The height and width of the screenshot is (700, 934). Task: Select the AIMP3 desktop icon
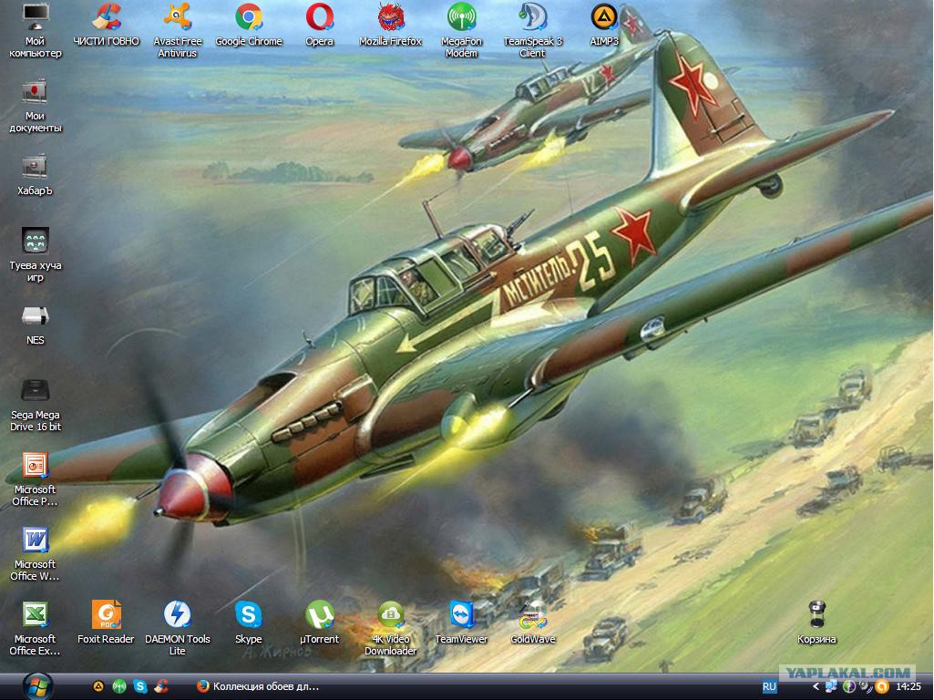tap(603, 25)
